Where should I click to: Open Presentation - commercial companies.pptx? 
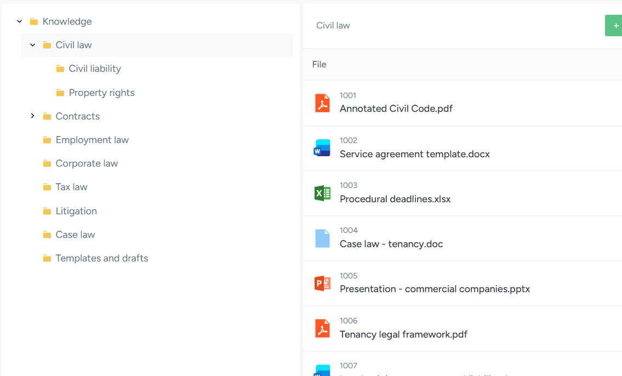(x=435, y=289)
